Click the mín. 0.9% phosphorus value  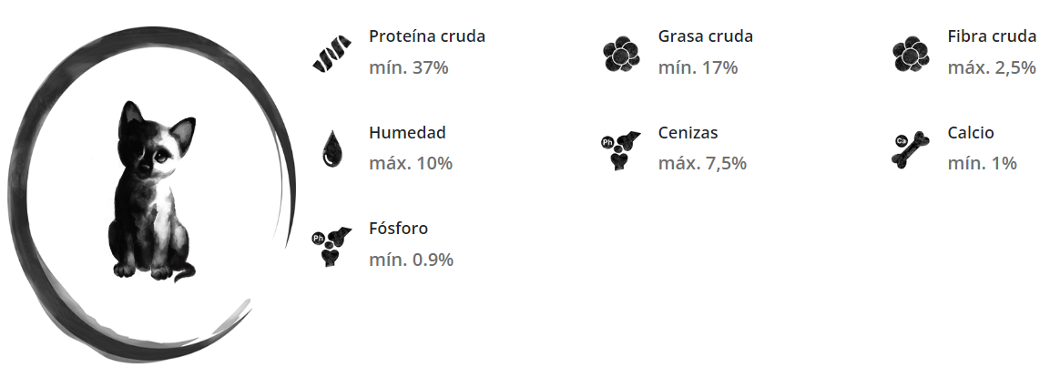pyautogui.click(x=411, y=260)
